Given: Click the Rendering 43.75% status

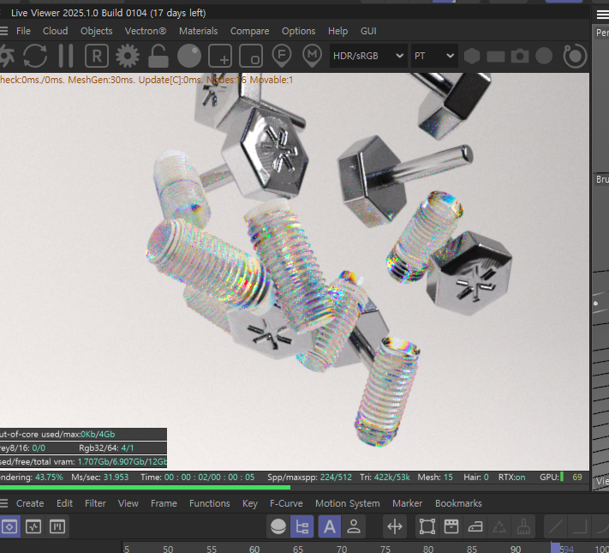Looking at the screenshot, I should pos(32,478).
